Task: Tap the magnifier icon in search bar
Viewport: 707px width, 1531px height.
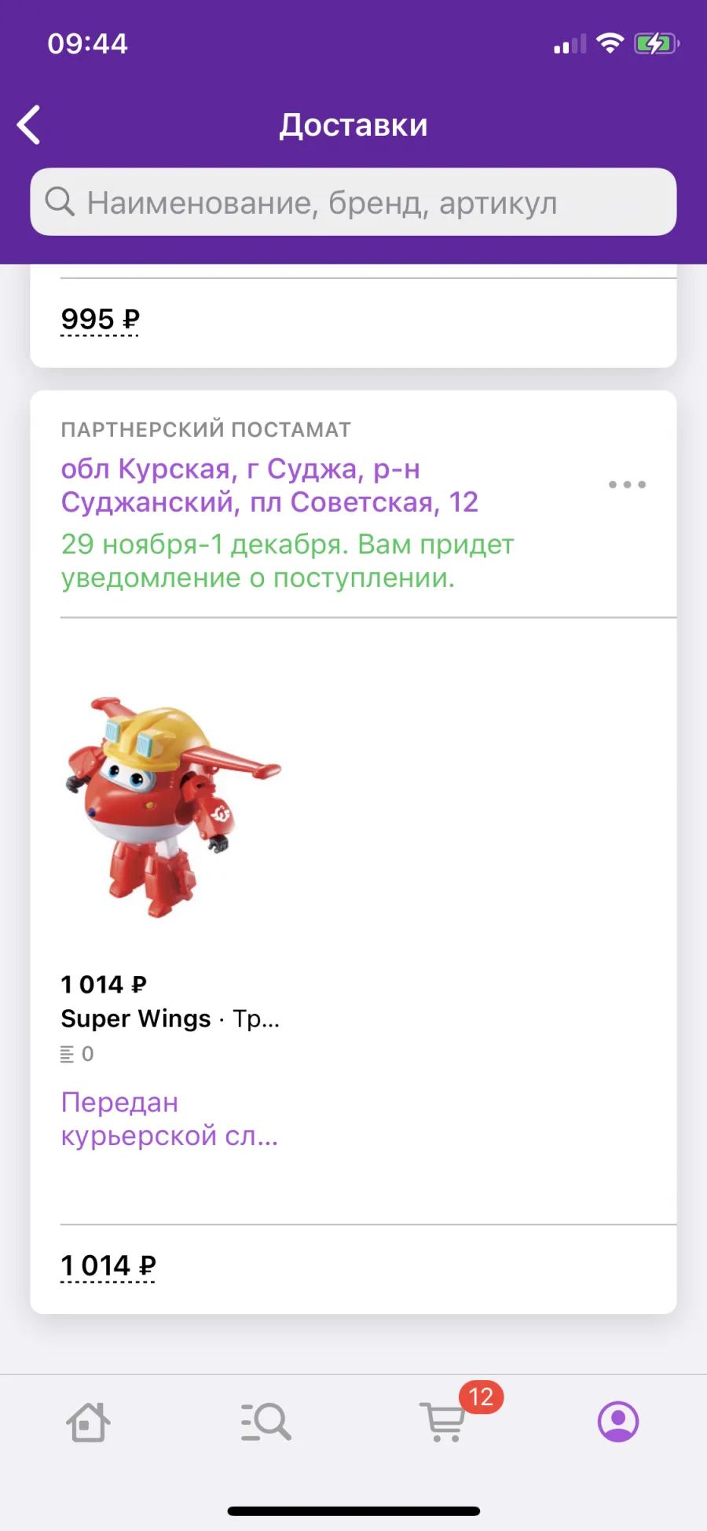Action: pyautogui.click(x=59, y=202)
